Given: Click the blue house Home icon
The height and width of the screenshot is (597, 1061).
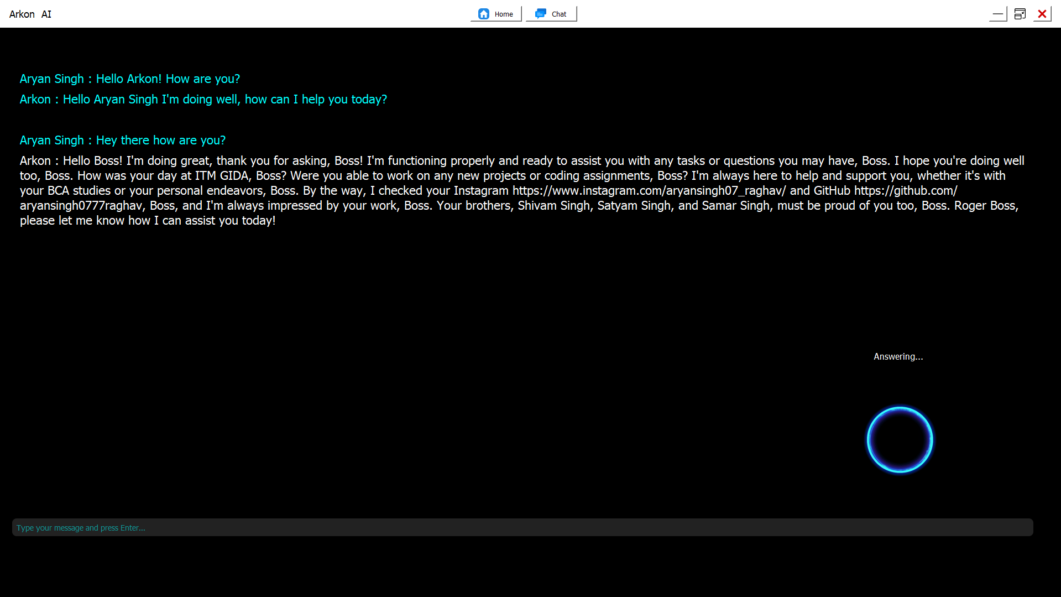Looking at the screenshot, I should (484, 14).
